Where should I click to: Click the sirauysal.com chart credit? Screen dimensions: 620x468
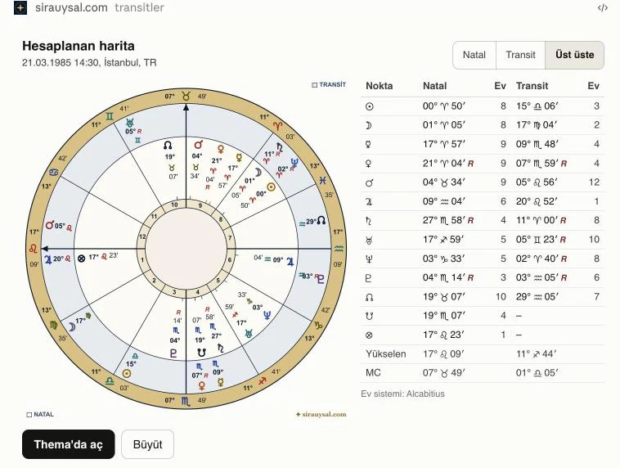321,414
